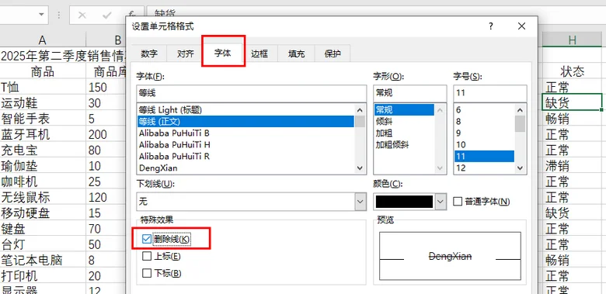
Task: Choose 等线 Light (标题) font
Action: 246,110
